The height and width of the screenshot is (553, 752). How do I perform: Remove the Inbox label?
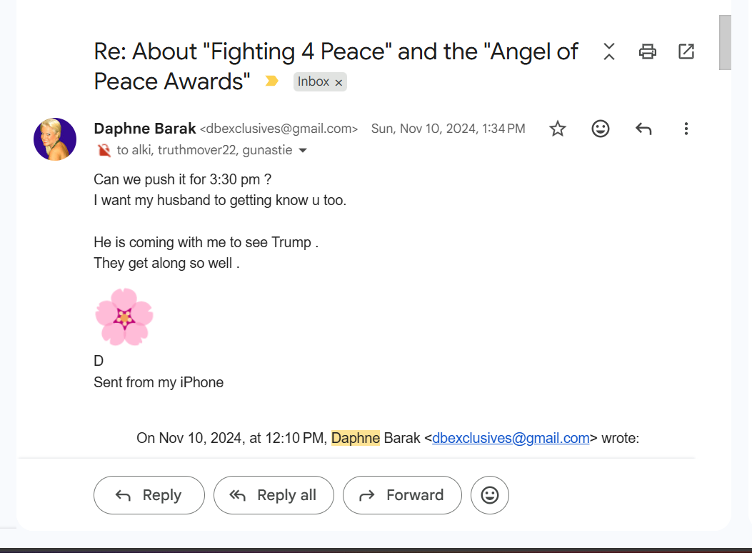click(x=339, y=83)
